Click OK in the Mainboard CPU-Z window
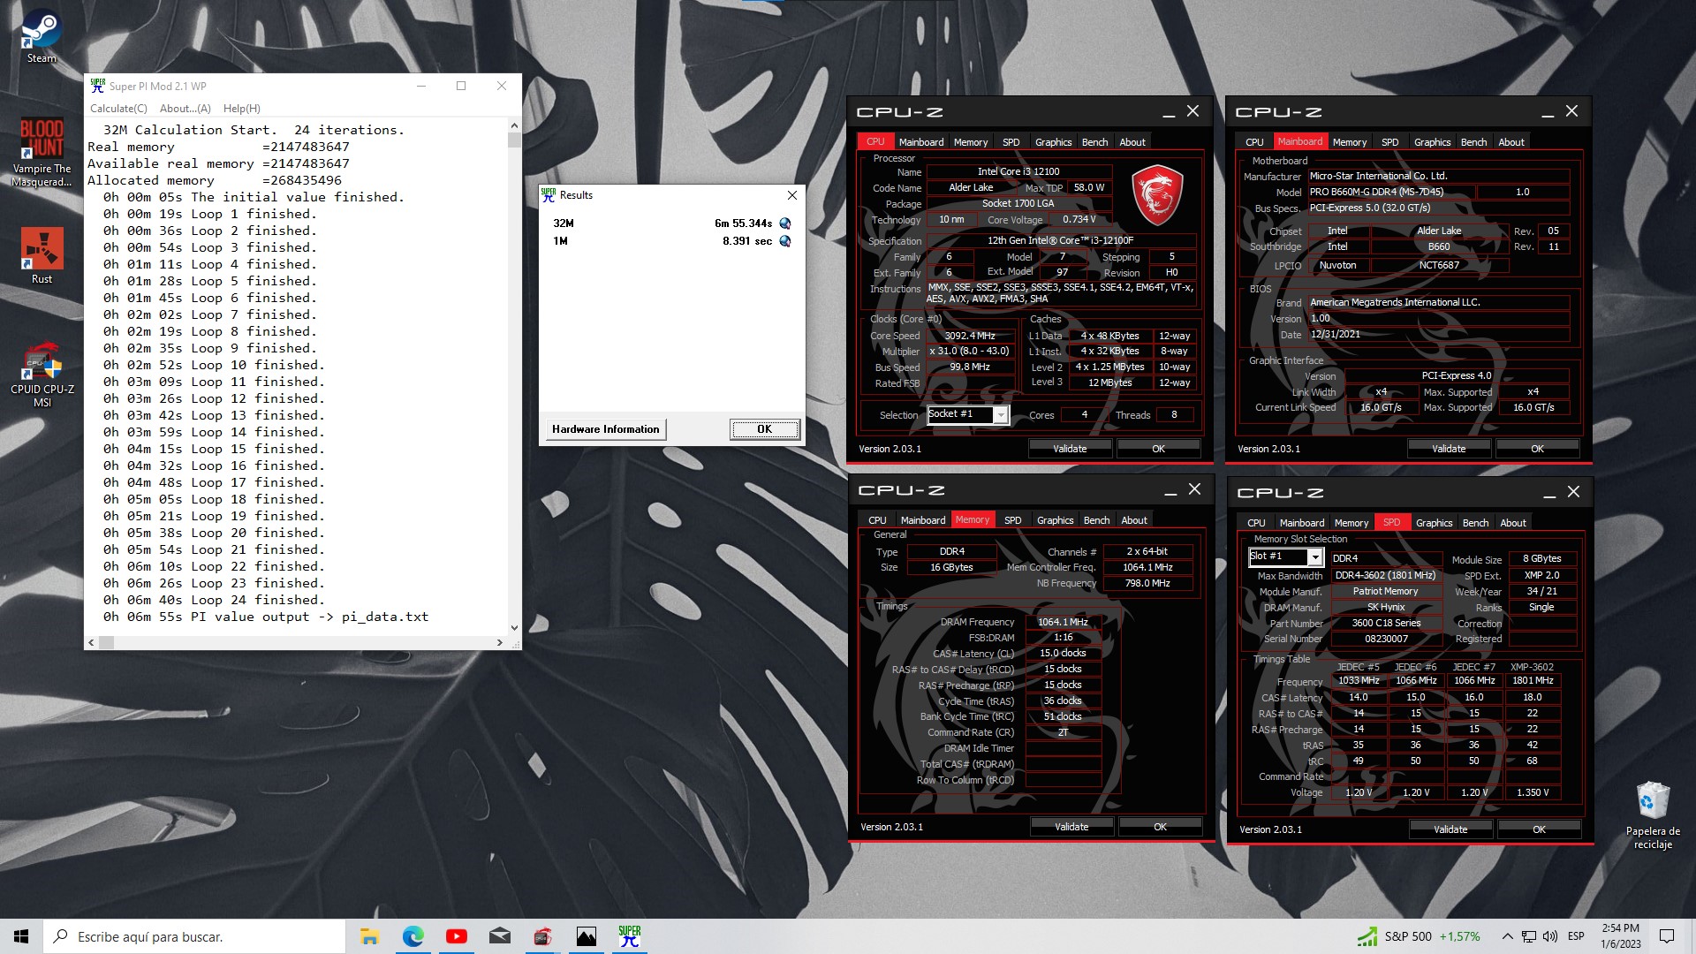The width and height of the screenshot is (1696, 954). pos(1537,449)
